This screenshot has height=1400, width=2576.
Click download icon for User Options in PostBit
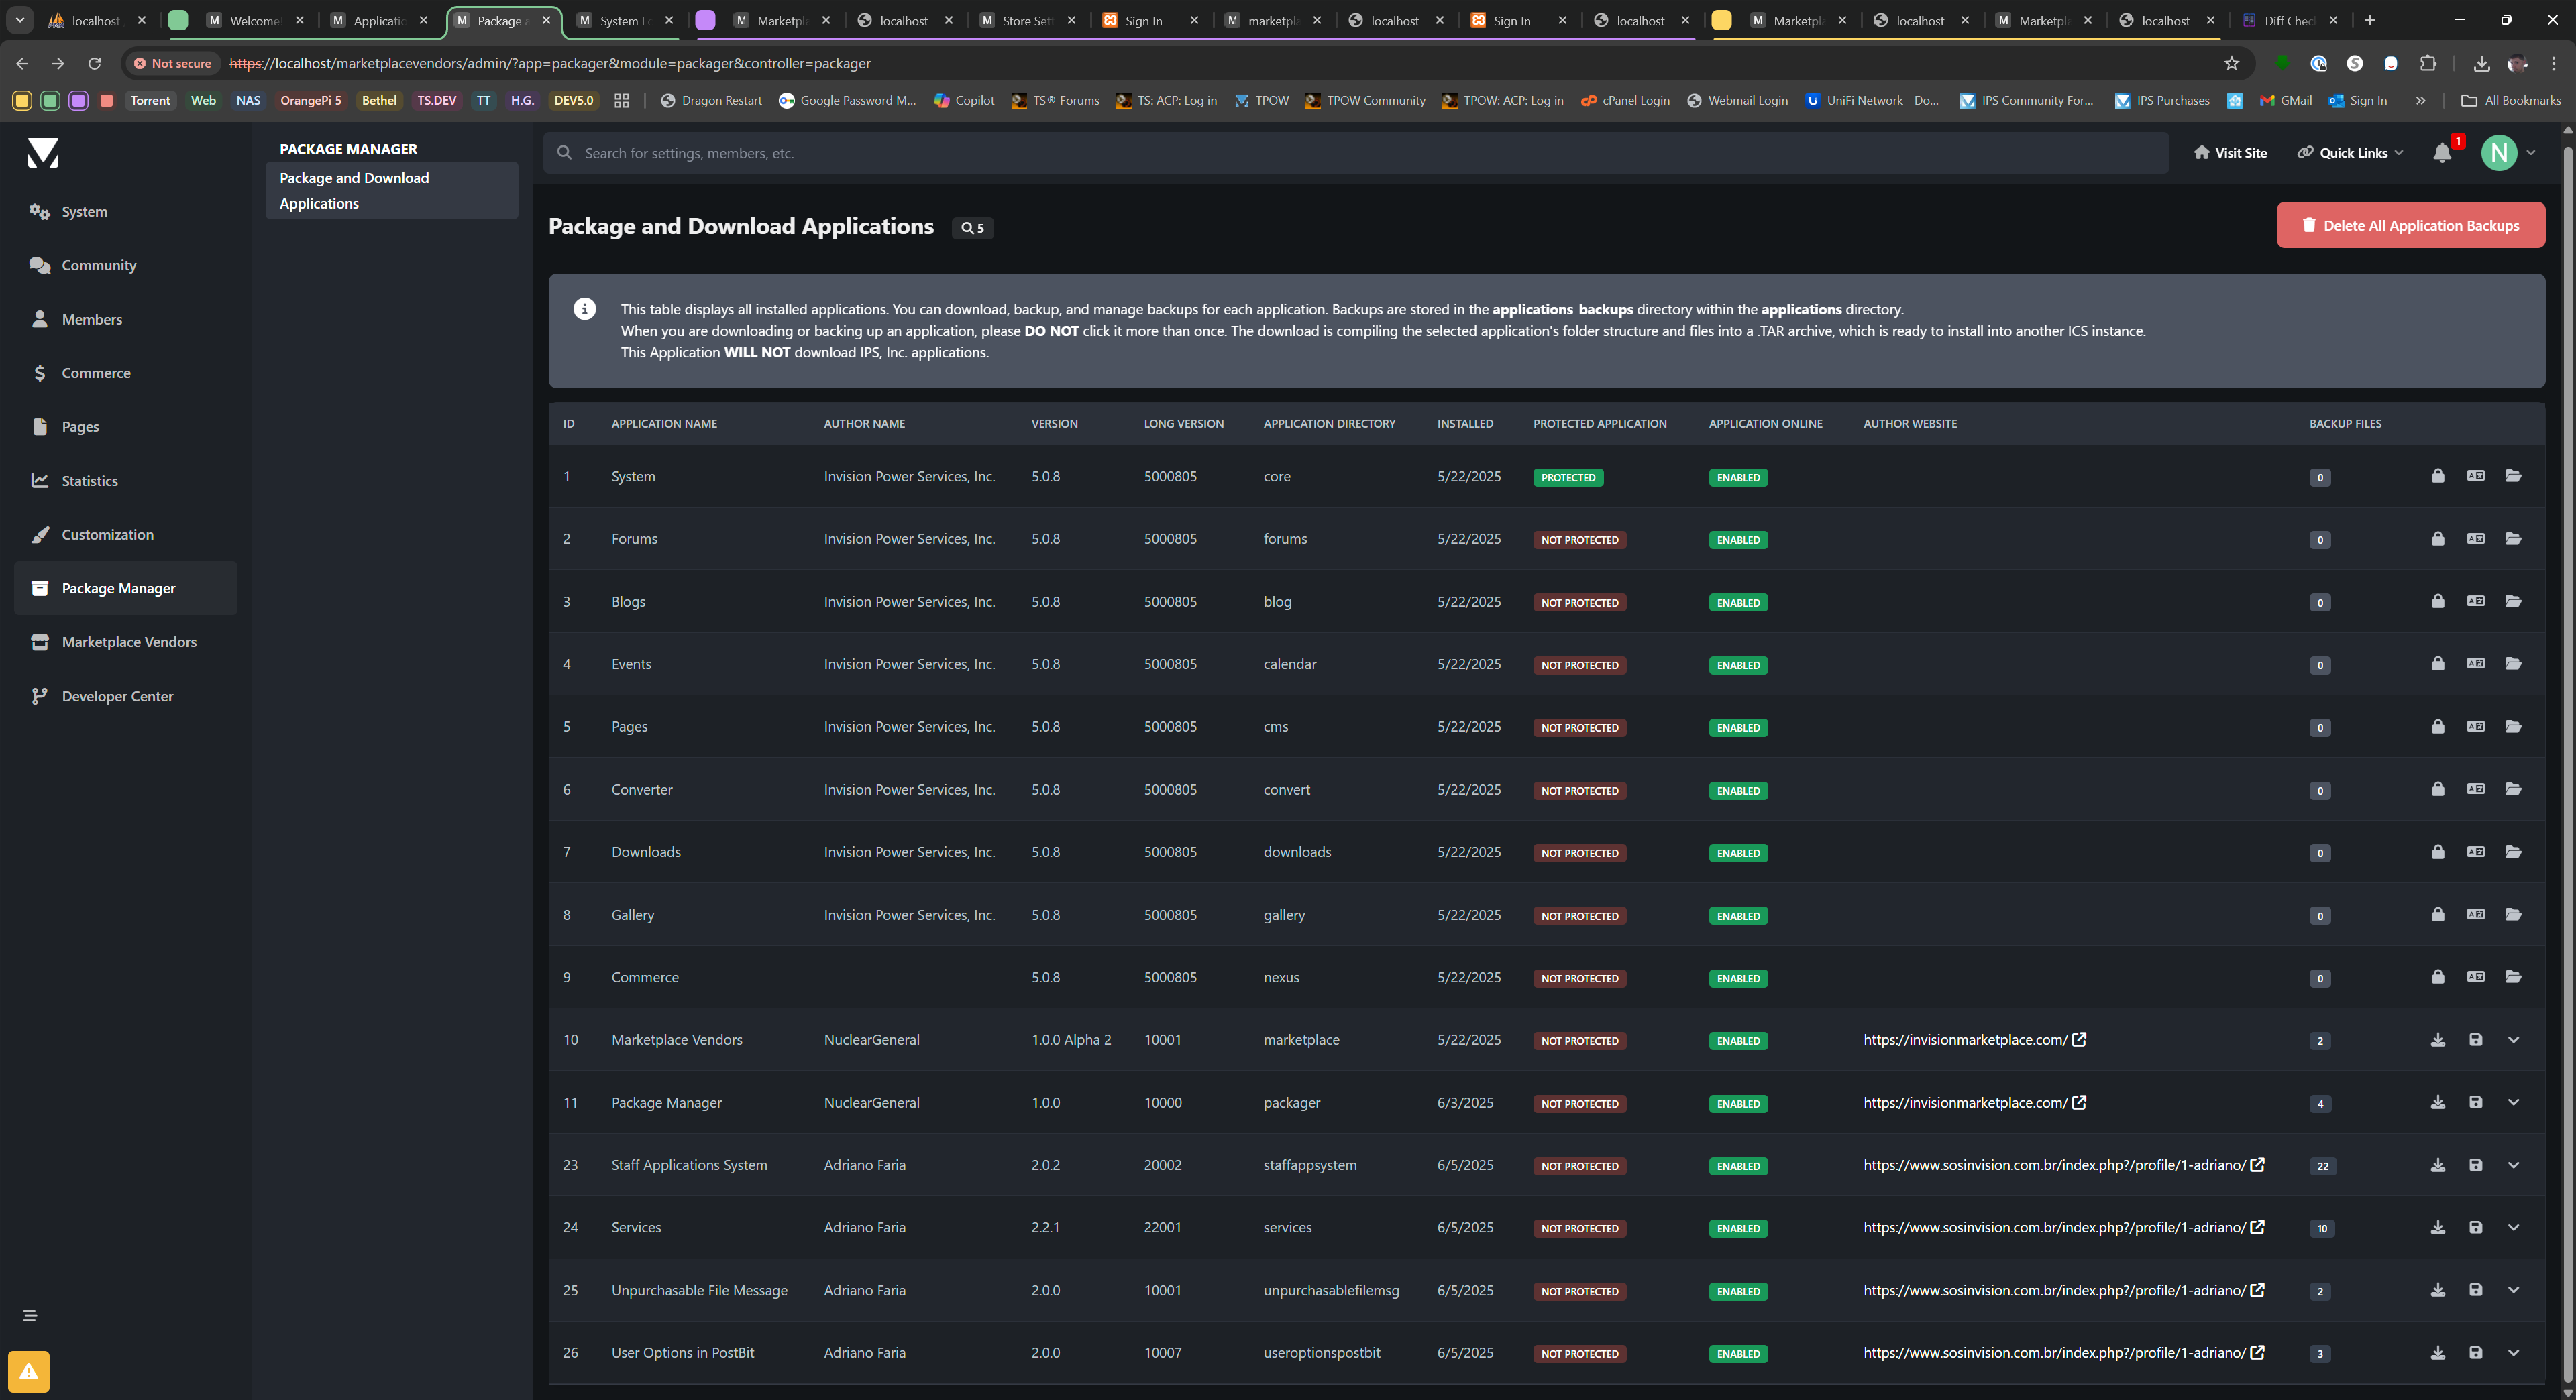click(x=2438, y=1353)
